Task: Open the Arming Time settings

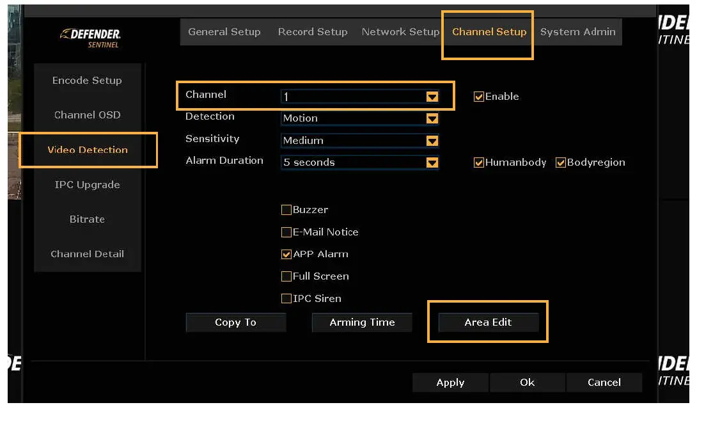Action: point(362,322)
